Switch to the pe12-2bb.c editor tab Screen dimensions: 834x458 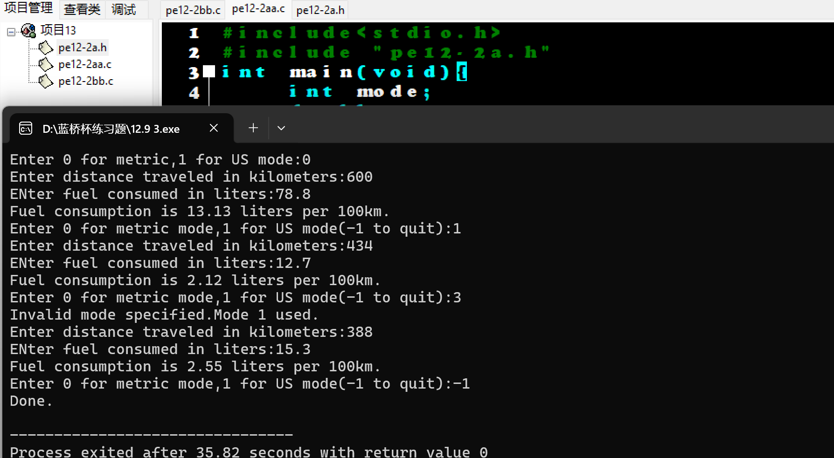pos(193,10)
